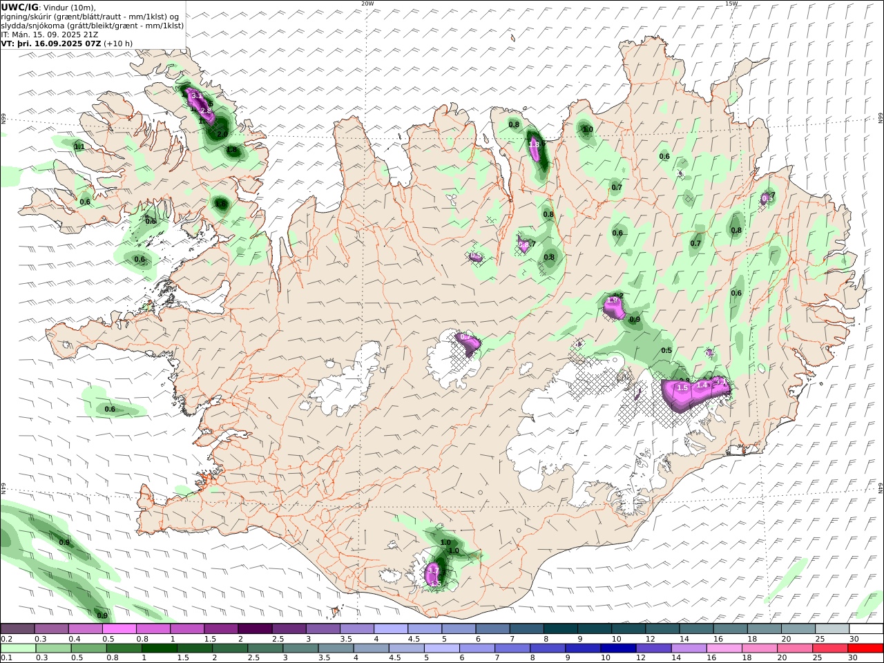Pick the 12 violet rain-legend swatch
The width and height of the screenshot is (884, 663).
tap(653, 648)
